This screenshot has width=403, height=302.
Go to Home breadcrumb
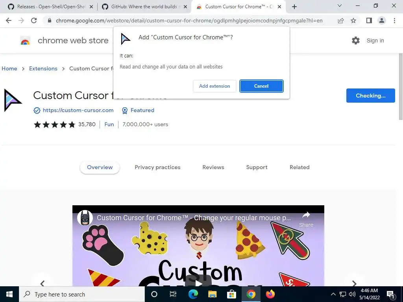tap(9, 68)
